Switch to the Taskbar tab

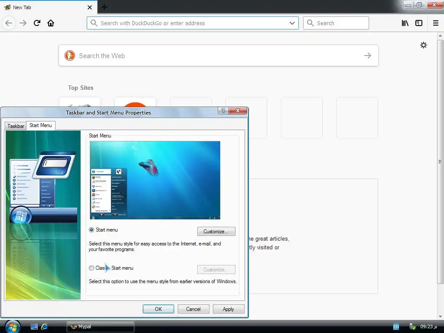pyautogui.click(x=16, y=126)
